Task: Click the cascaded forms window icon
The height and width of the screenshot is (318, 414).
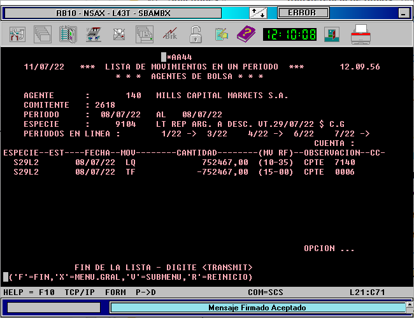Action: (x=145, y=34)
